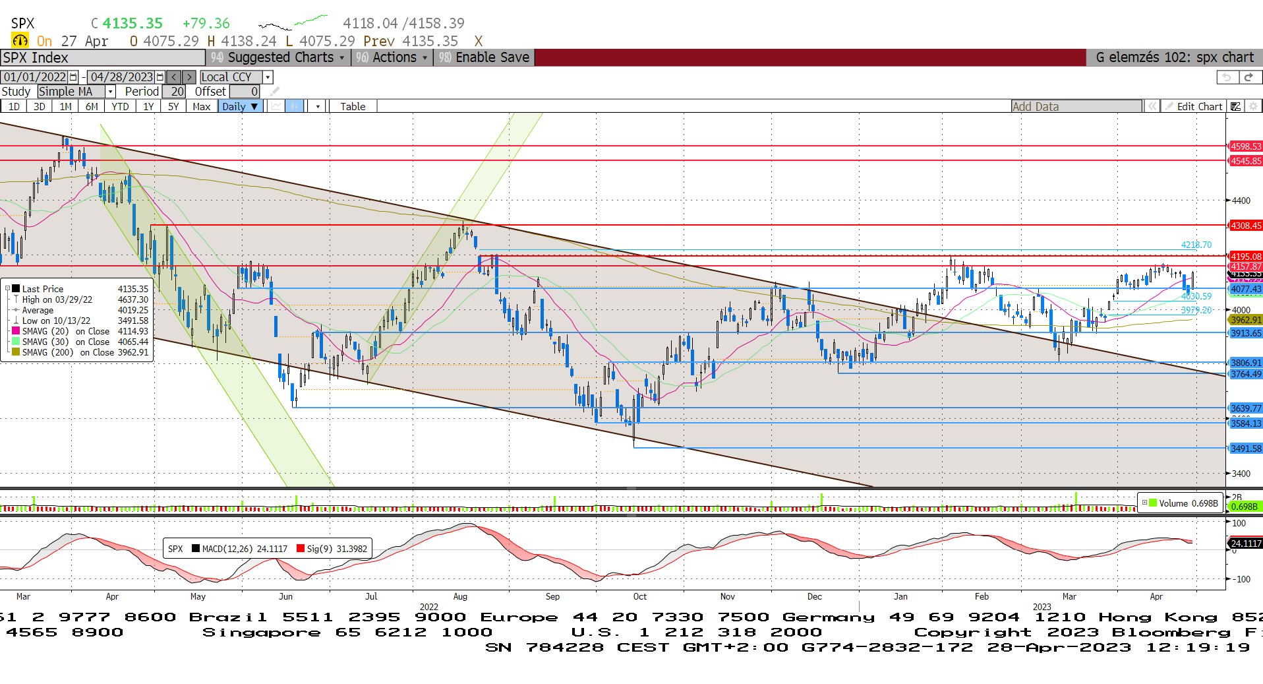The height and width of the screenshot is (684, 1263).
Task: Click the 3764.49 blue price label
Action: pos(1246,374)
